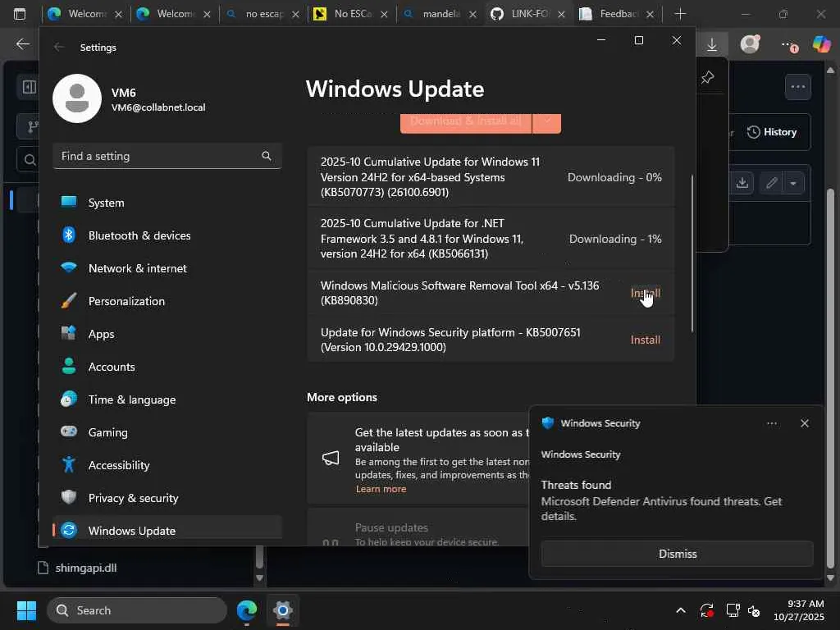
Task: Dismiss the Windows Security notification
Action: tap(677, 554)
